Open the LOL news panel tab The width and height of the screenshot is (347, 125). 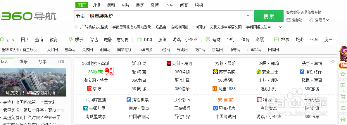[61, 62]
